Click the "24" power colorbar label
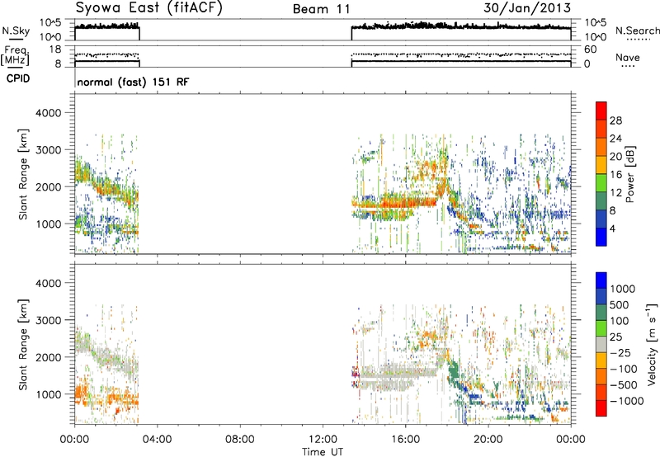Image resolution: width=660 pixels, height=457 pixels. pos(615,139)
